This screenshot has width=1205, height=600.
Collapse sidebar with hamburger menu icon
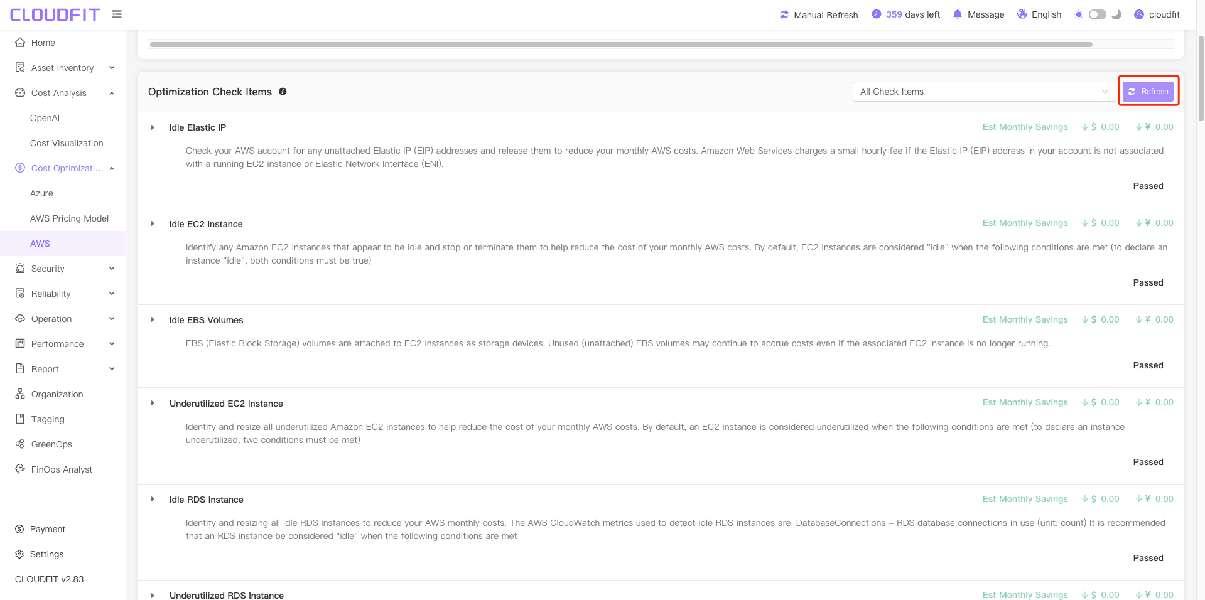[117, 14]
